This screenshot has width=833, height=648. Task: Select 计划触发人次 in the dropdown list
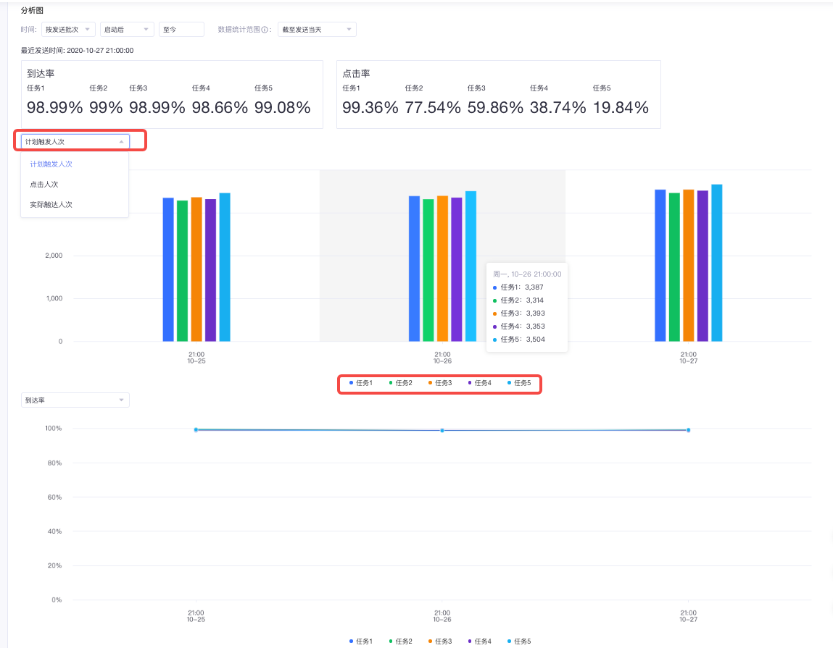click(x=51, y=164)
